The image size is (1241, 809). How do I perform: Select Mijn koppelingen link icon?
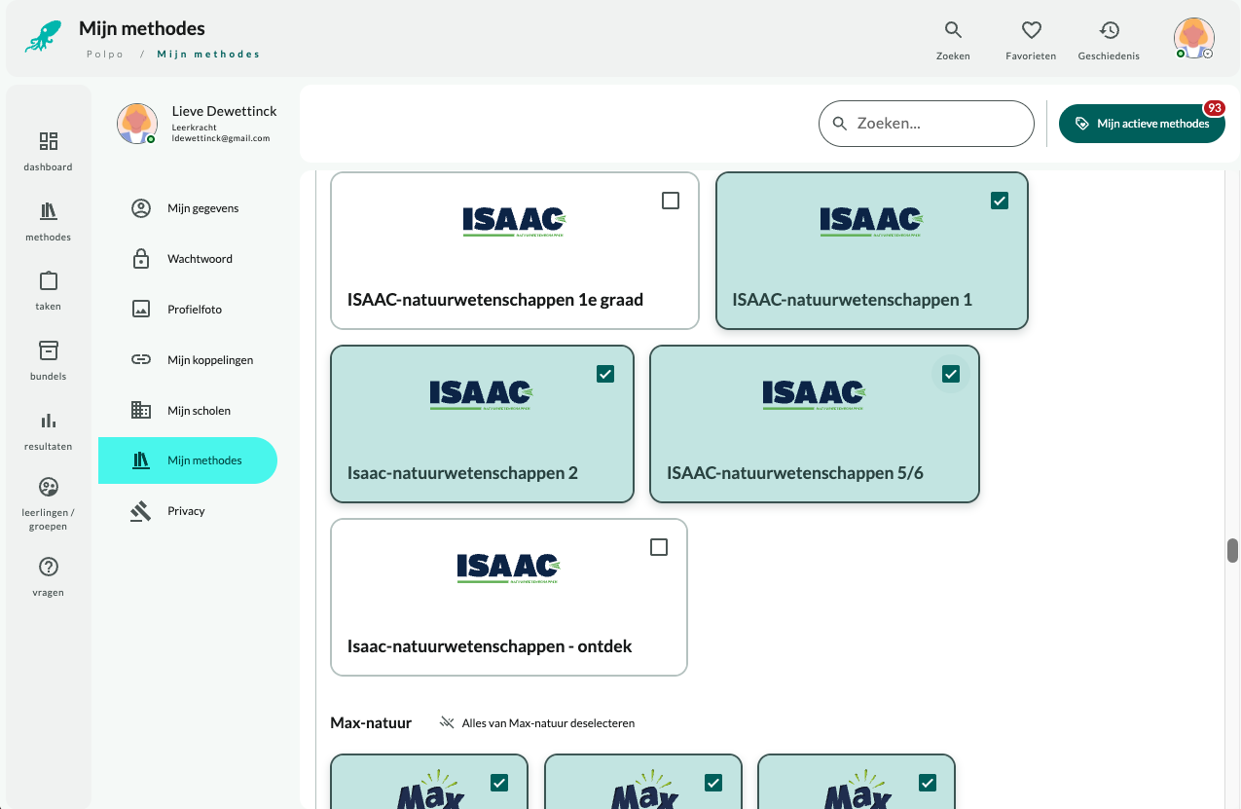coord(141,360)
